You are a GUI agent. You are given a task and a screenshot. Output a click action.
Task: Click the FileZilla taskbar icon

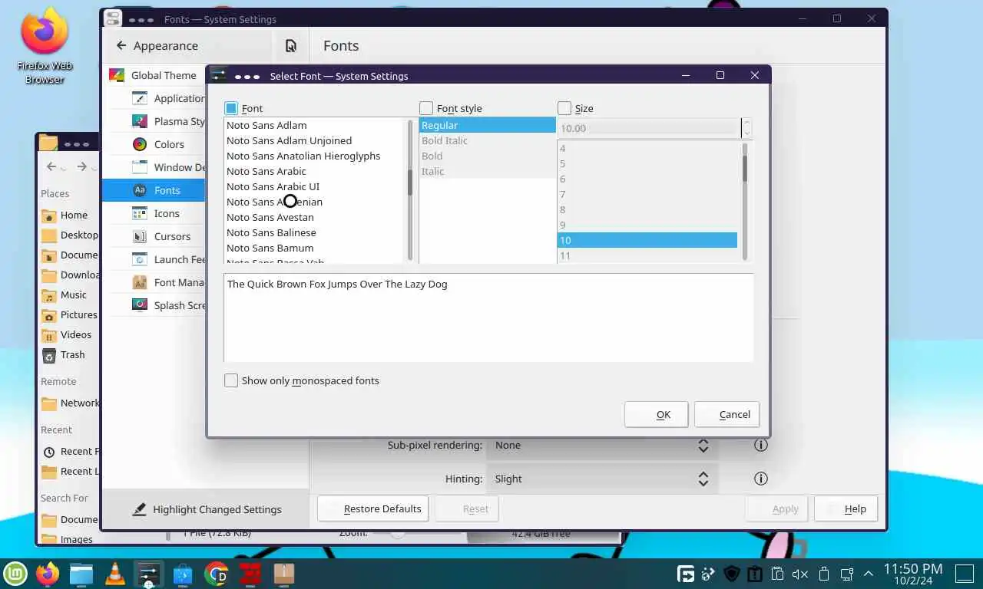(x=250, y=573)
